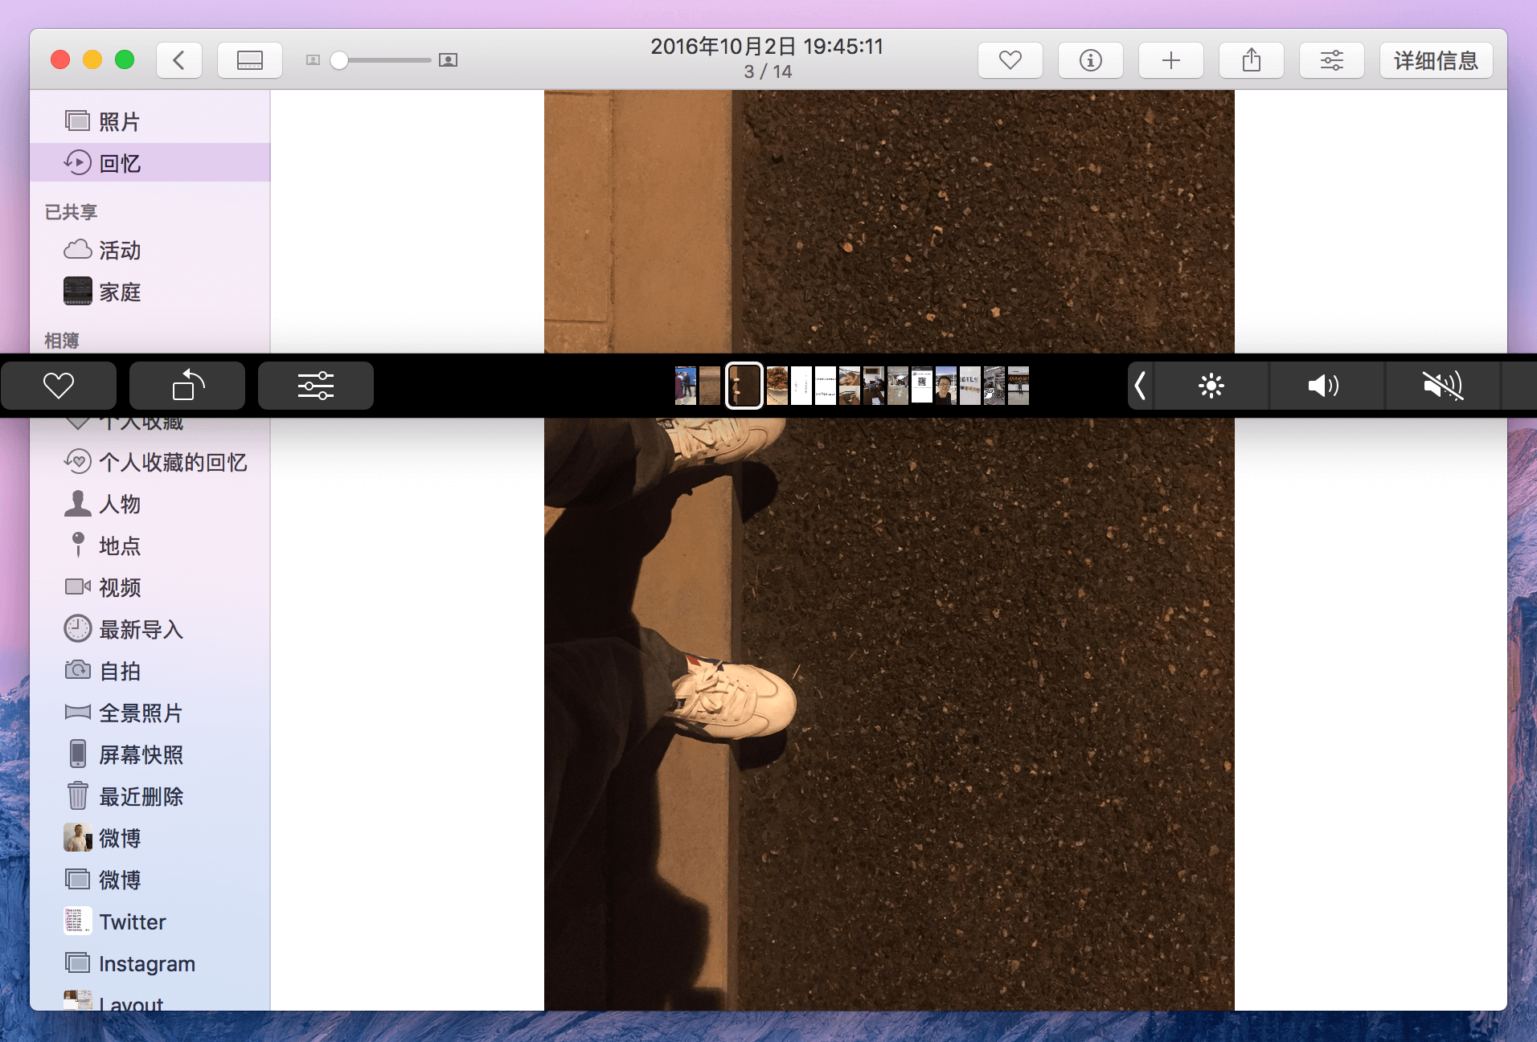This screenshot has height=1042, width=1537.
Task: Open the 视频 videos album
Action: [x=150, y=587]
